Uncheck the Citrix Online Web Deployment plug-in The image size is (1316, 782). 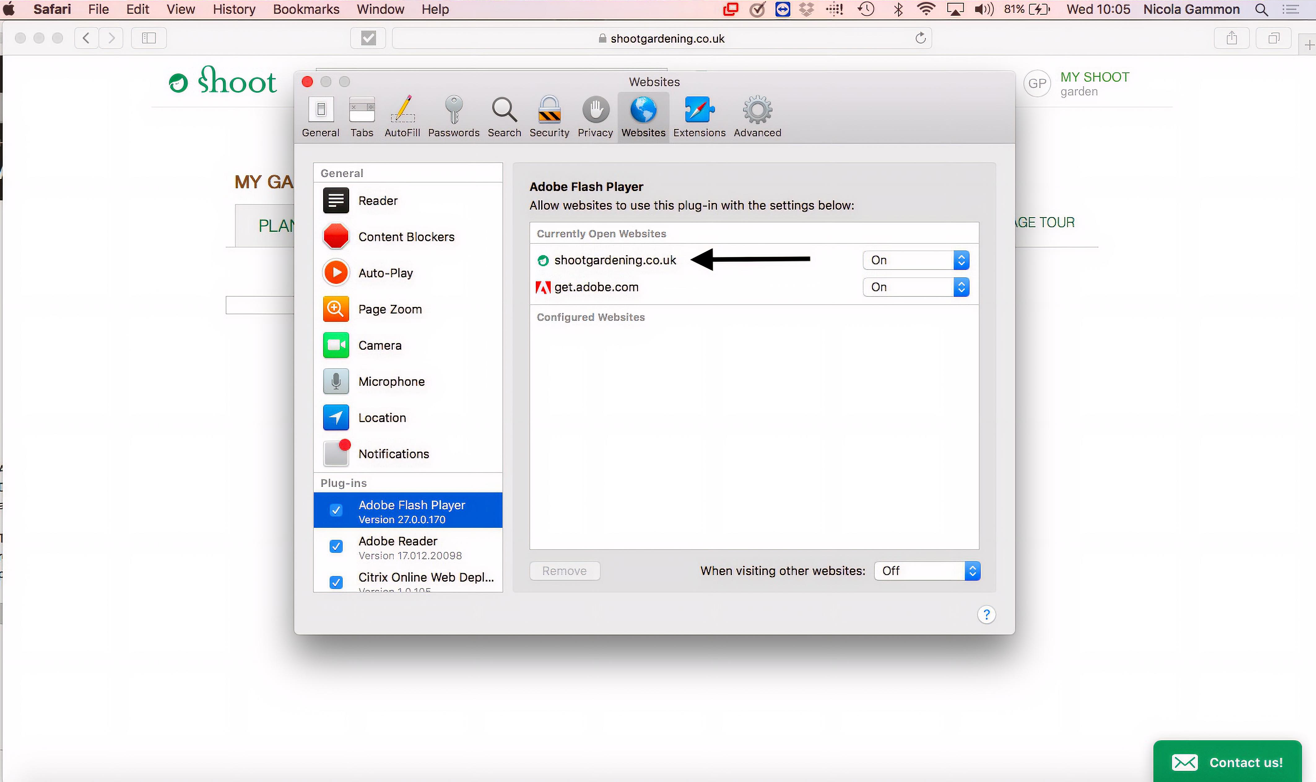337,582
